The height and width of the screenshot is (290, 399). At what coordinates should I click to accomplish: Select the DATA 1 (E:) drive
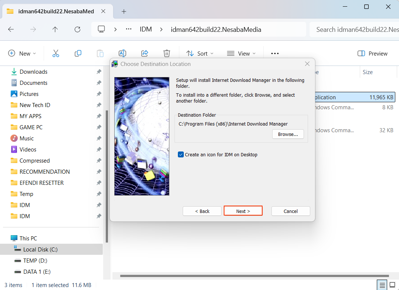coord(37,271)
